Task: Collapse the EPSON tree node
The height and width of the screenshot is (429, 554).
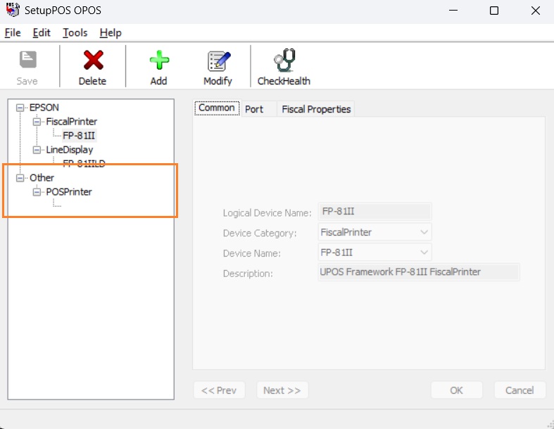Action: point(20,108)
